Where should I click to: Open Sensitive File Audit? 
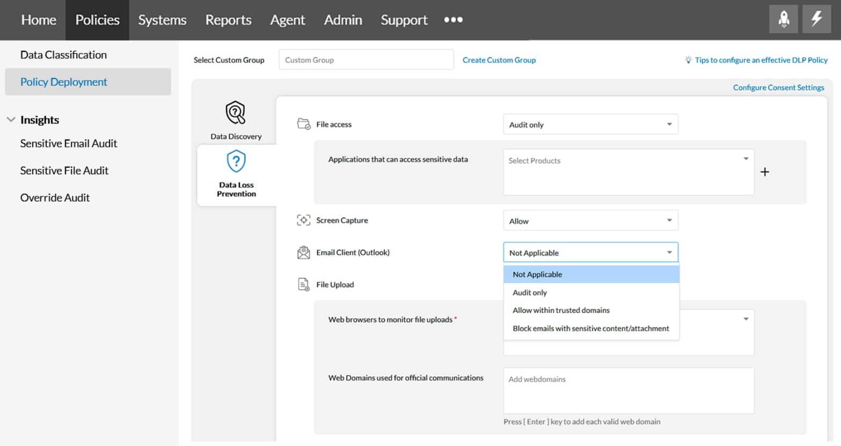[x=64, y=170]
